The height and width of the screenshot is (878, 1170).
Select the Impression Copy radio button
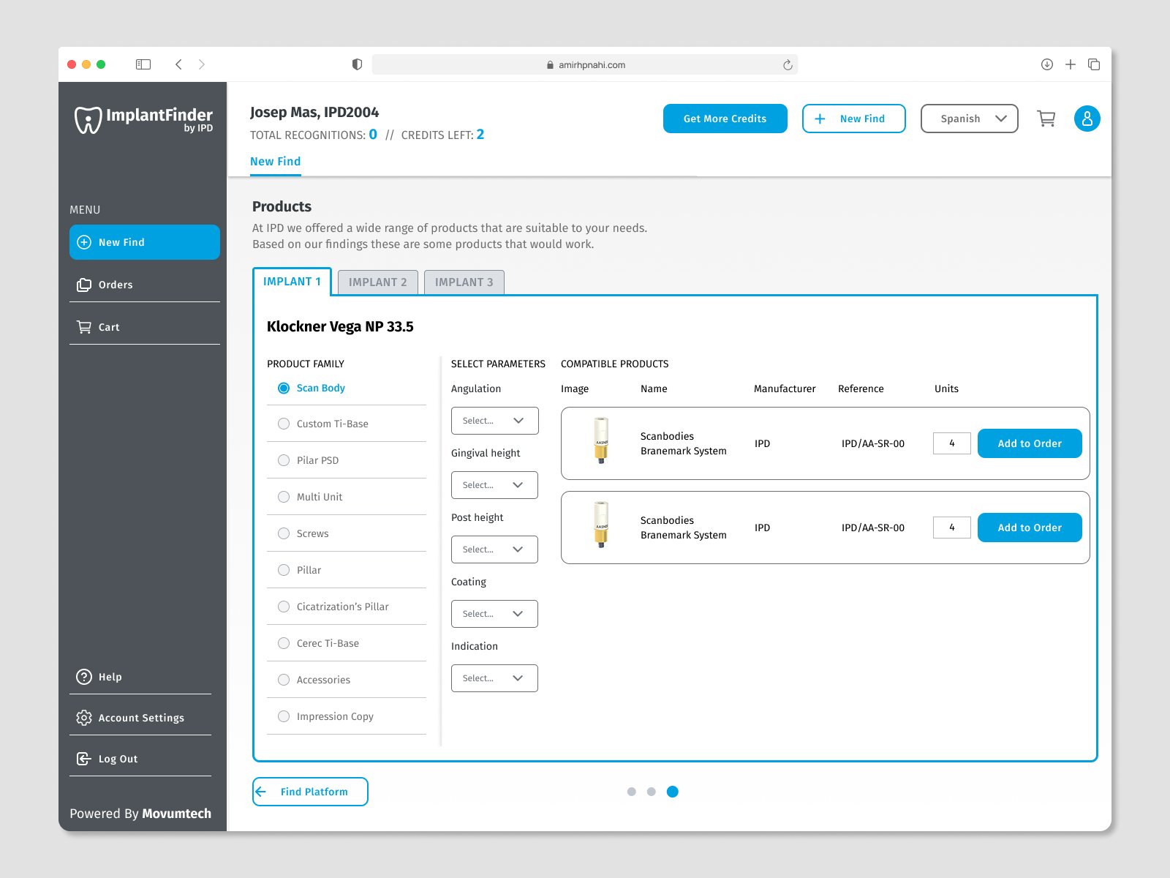(284, 716)
